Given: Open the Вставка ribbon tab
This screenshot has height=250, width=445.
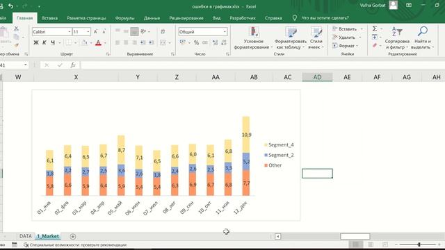Looking at the screenshot, I should tap(49, 18).
